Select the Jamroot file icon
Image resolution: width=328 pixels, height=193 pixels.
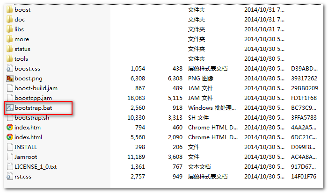point(10,157)
